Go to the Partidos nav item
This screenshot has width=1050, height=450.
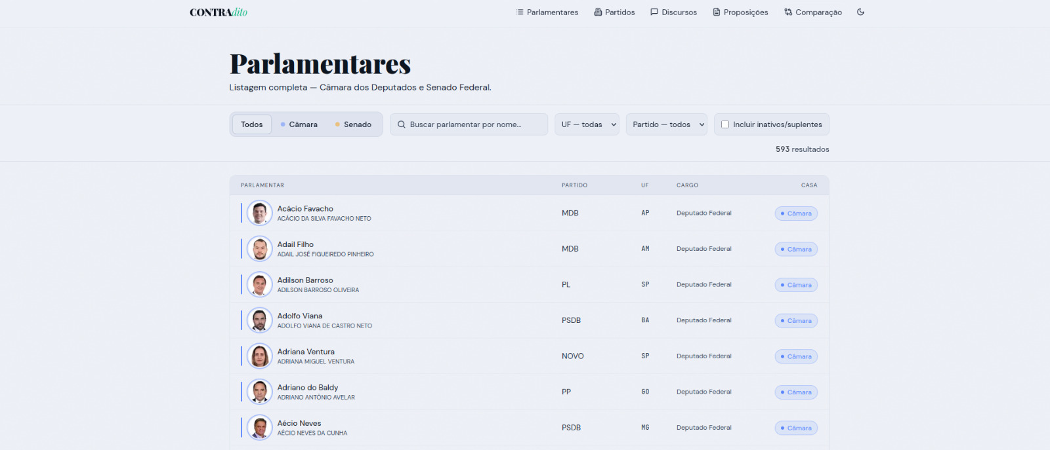615,12
